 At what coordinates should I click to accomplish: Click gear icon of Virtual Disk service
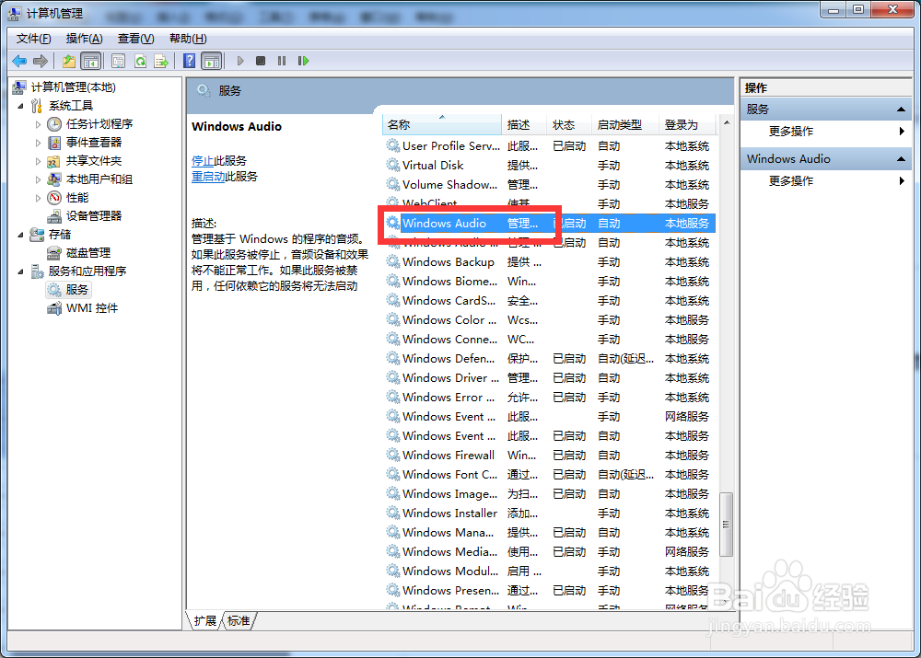pyautogui.click(x=393, y=165)
